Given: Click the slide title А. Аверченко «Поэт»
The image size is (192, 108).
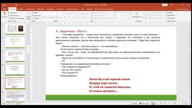Looking at the screenshot, I should (x=71, y=31).
